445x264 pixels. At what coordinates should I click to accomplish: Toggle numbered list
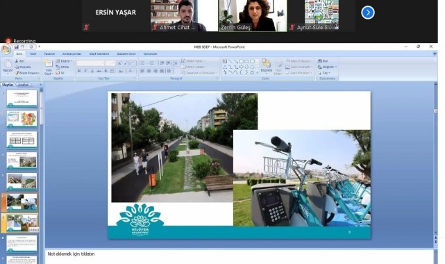[x=153, y=63]
